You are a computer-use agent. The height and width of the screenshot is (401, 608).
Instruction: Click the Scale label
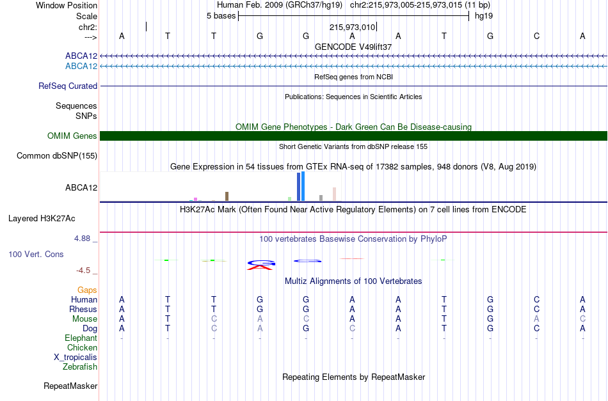pyautogui.click(x=86, y=16)
